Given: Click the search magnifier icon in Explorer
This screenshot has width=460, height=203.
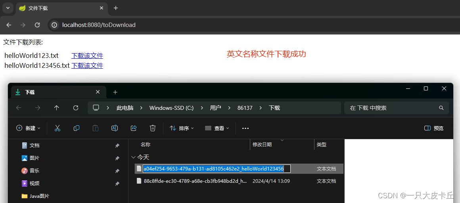Looking at the screenshot, I should click(441, 108).
